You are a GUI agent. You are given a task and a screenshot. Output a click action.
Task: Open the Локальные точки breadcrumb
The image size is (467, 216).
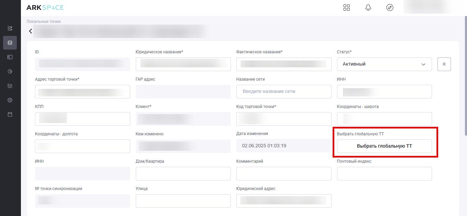pos(44,22)
